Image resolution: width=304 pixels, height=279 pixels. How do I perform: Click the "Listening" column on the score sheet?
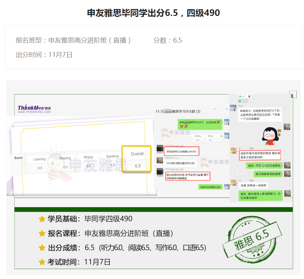(40, 164)
